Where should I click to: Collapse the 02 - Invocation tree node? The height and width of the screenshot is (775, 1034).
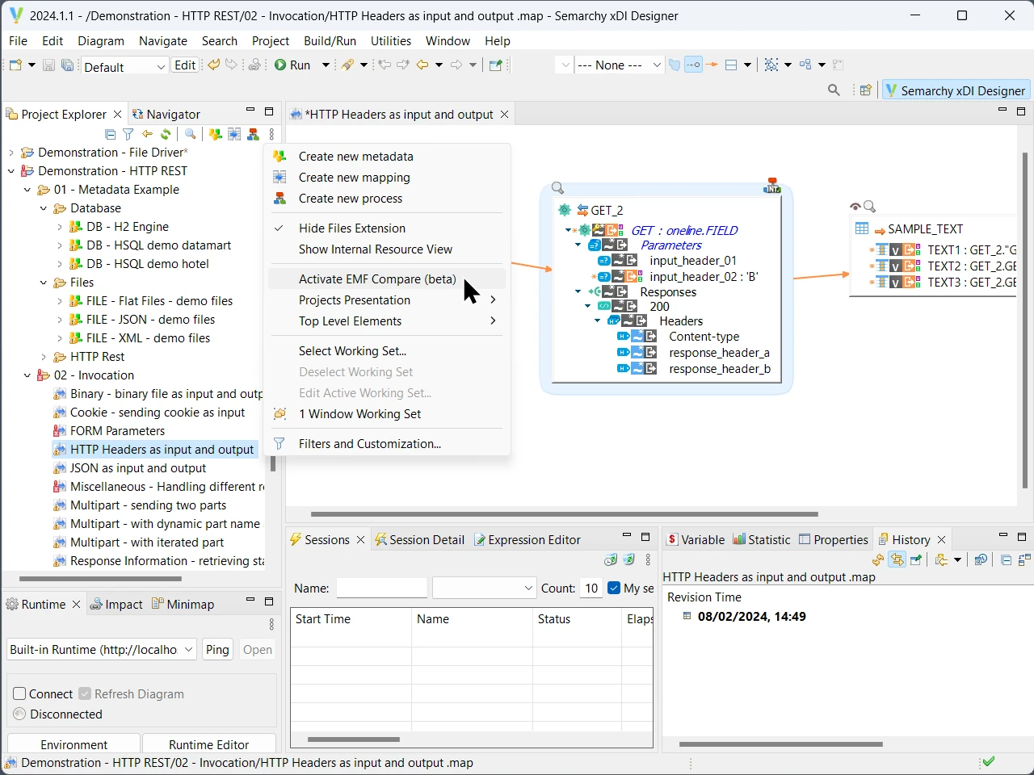point(27,375)
